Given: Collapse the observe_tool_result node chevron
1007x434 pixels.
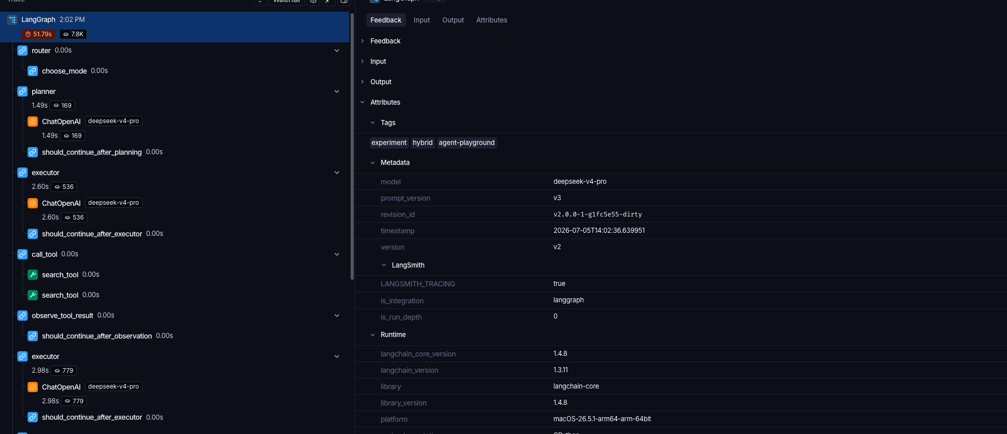Looking at the screenshot, I should click(337, 316).
